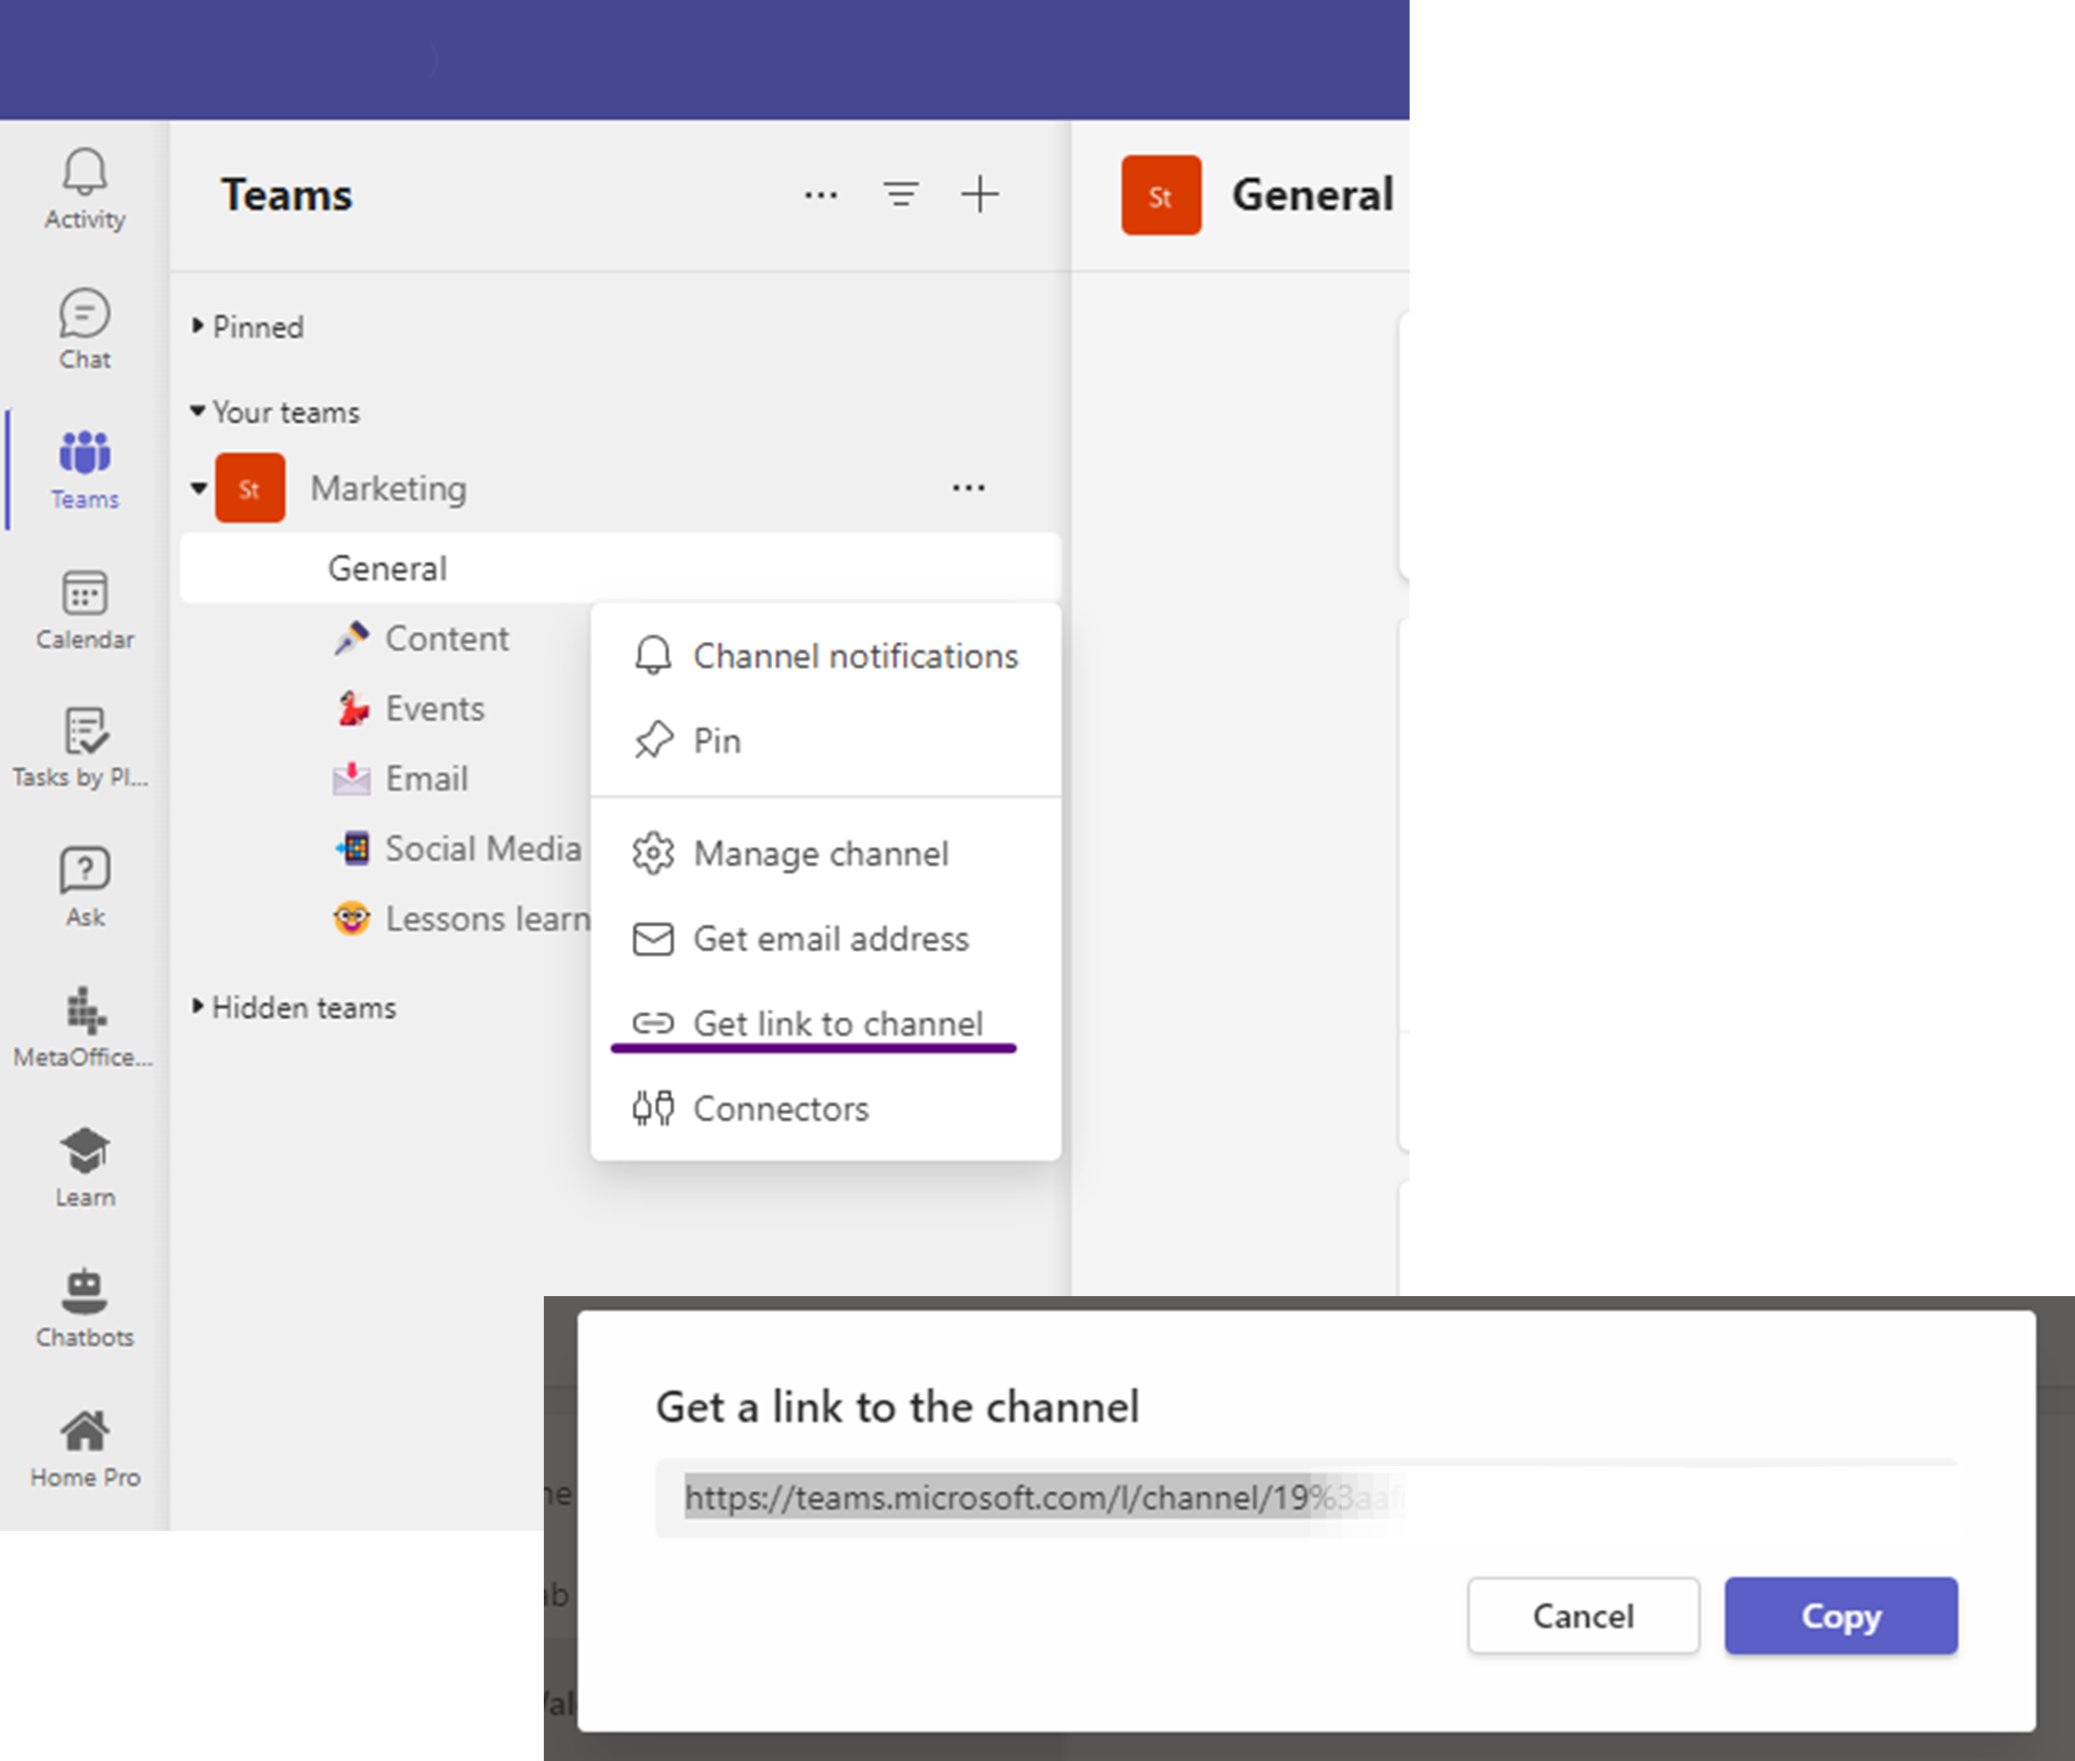
Task: Click the Copy button in dialog
Action: point(1840,1615)
